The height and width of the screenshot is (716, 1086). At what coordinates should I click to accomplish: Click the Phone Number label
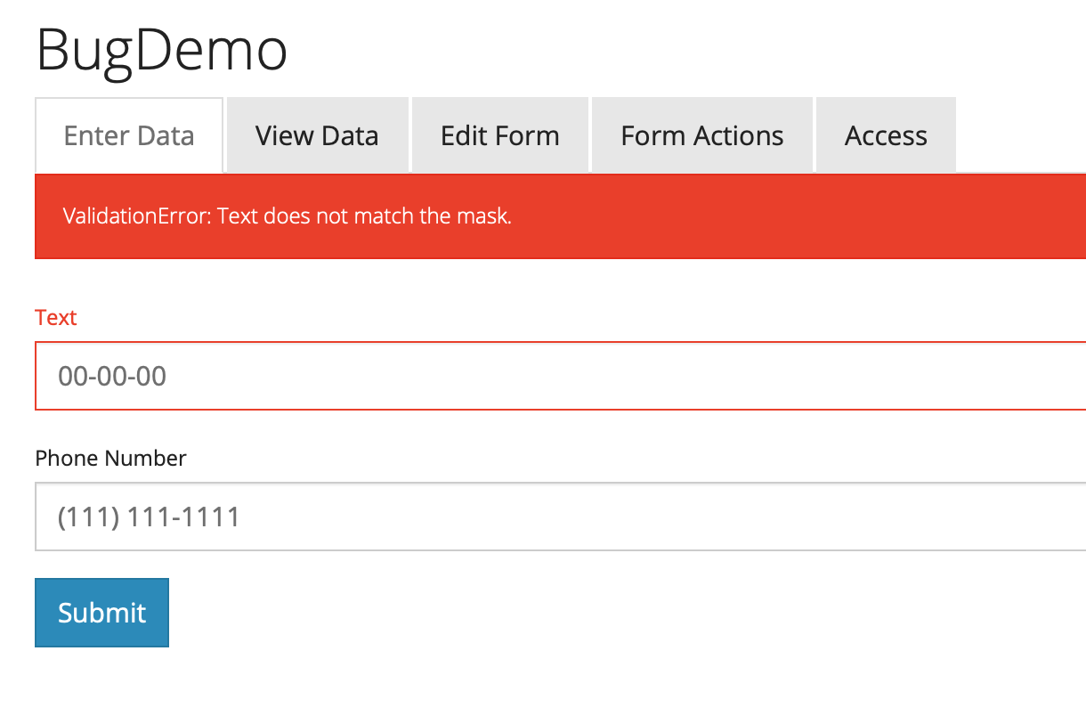click(x=109, y=458)
